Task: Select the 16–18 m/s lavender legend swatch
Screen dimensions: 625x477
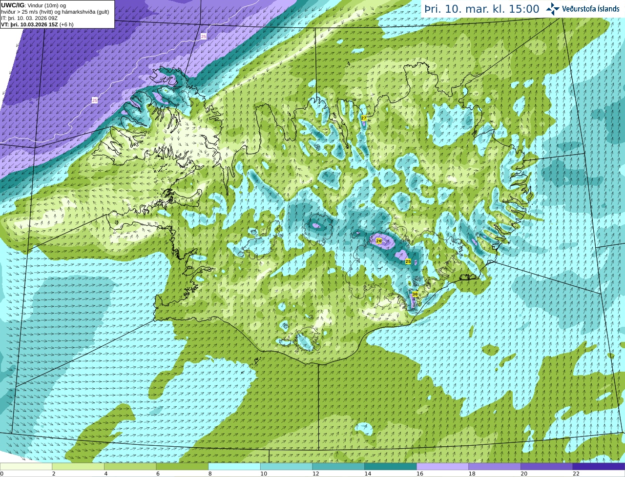Action: (x=443, y=467)
